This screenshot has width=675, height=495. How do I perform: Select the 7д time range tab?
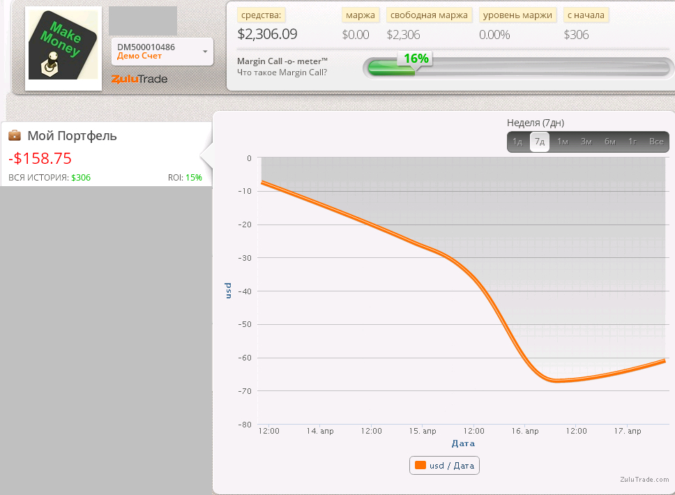coord(540,142)
